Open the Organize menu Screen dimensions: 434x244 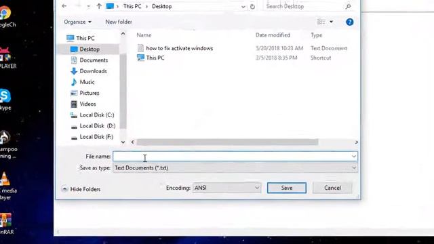click(x=77, y=22)
